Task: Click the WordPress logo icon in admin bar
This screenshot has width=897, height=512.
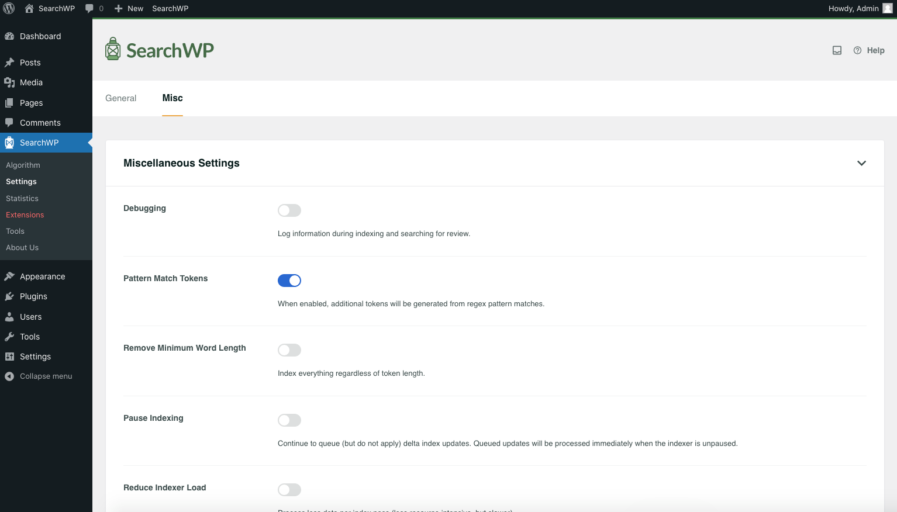Action: [x=9, y=8]
